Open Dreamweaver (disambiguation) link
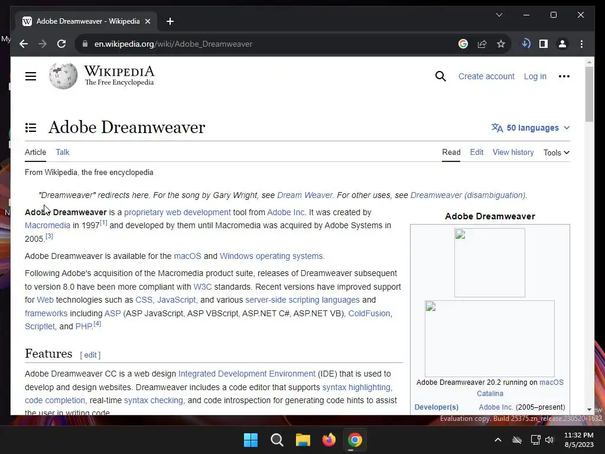The width and height of the screenshot is (605, 454). point(468,195)
